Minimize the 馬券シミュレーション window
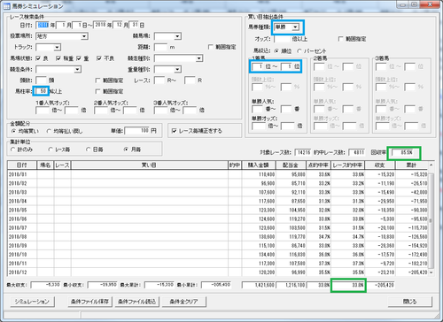This screenshot has height=322, width=443. [402, 4]
